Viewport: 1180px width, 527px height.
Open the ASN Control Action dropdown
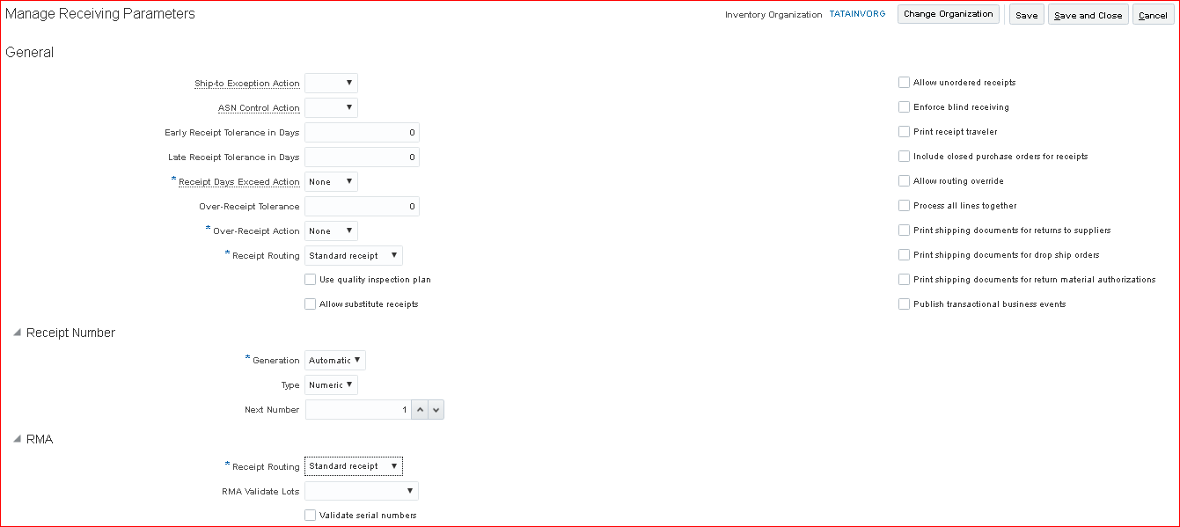(x=331, y=108)
